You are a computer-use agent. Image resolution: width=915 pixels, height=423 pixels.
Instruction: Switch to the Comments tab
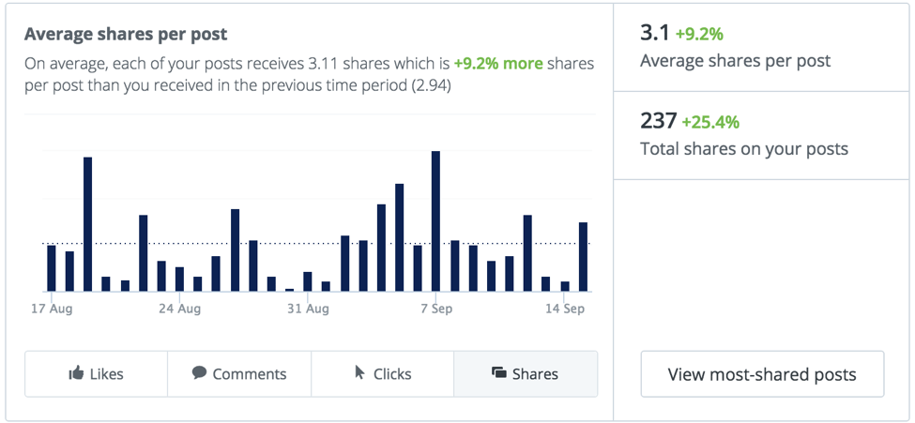click(239, 374)
